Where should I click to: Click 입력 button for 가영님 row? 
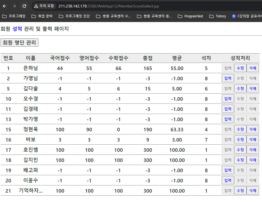click(x=228, y=78)
